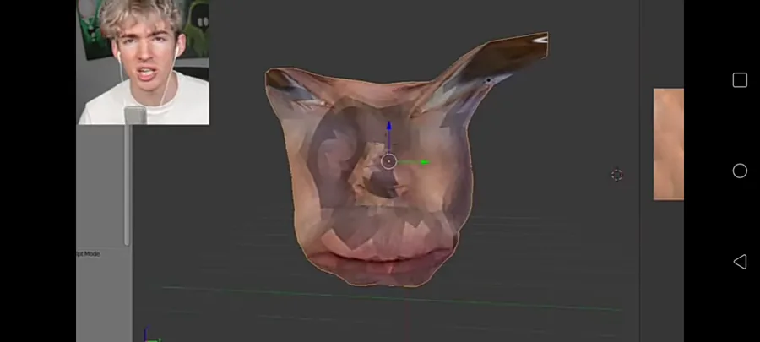Click the webcam video overlay
Viewport: 760px width, 342px height.
click(x=144, y=62)
